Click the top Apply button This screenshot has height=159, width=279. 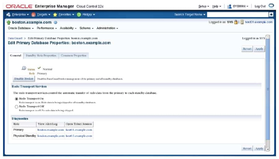point(259,49)
